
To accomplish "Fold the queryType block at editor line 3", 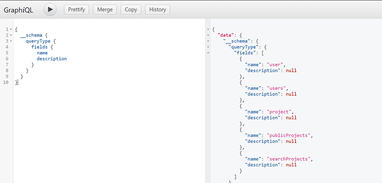I will click(x=11, y=41).
